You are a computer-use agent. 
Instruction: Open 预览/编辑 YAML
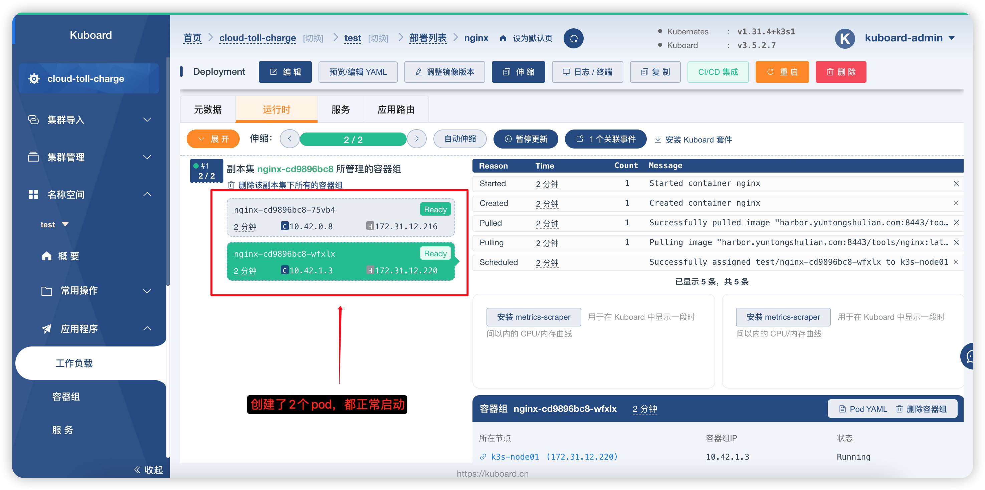(358, 72)
